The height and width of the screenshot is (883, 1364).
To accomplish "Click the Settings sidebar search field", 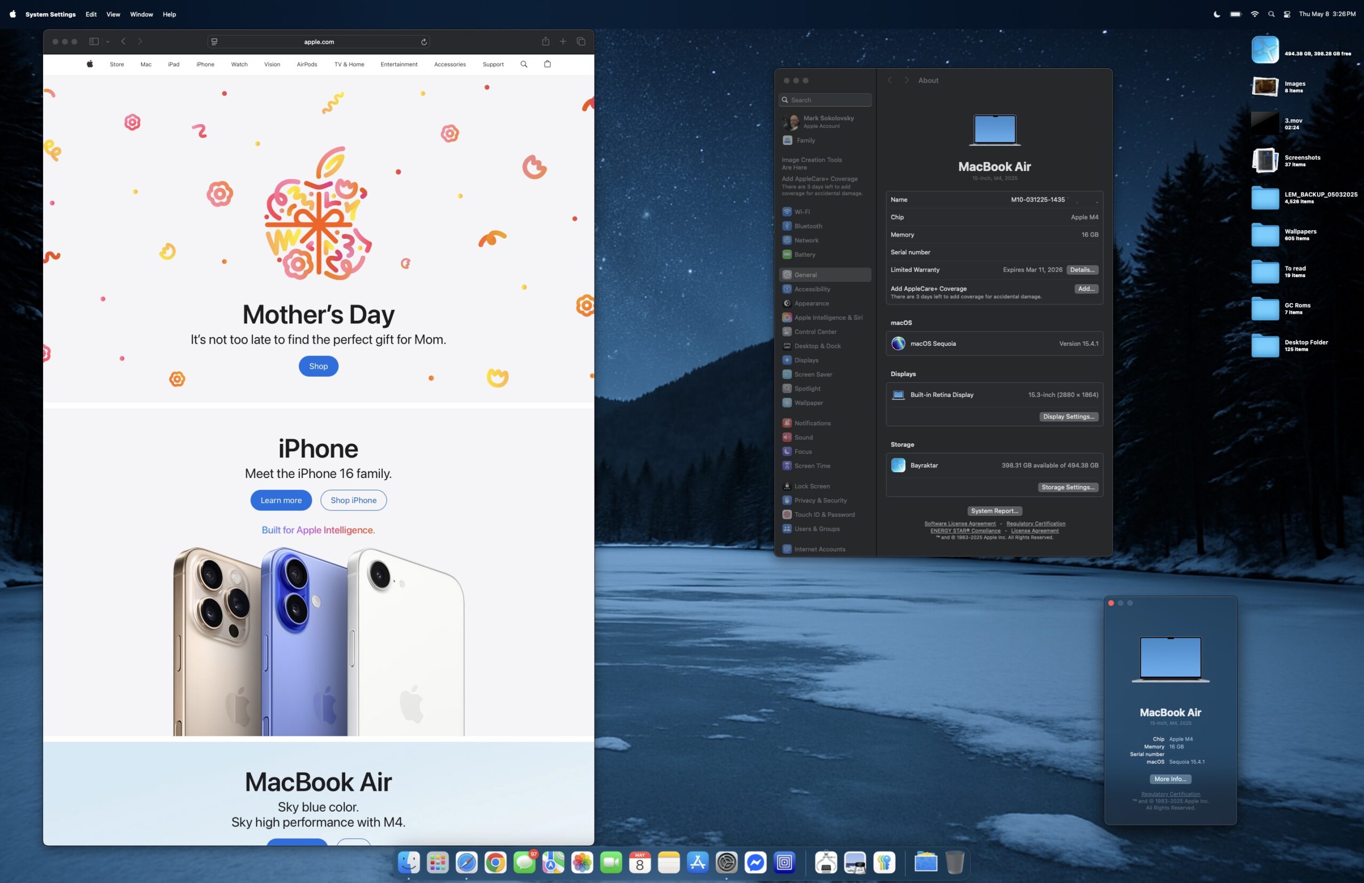I will (825, 100).
